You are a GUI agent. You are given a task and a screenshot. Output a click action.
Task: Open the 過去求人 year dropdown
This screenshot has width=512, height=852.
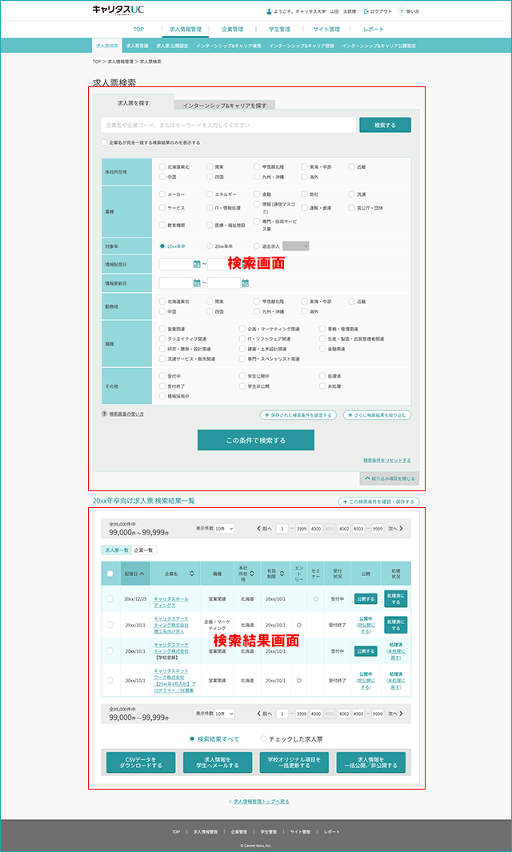[x=296, y=246]
